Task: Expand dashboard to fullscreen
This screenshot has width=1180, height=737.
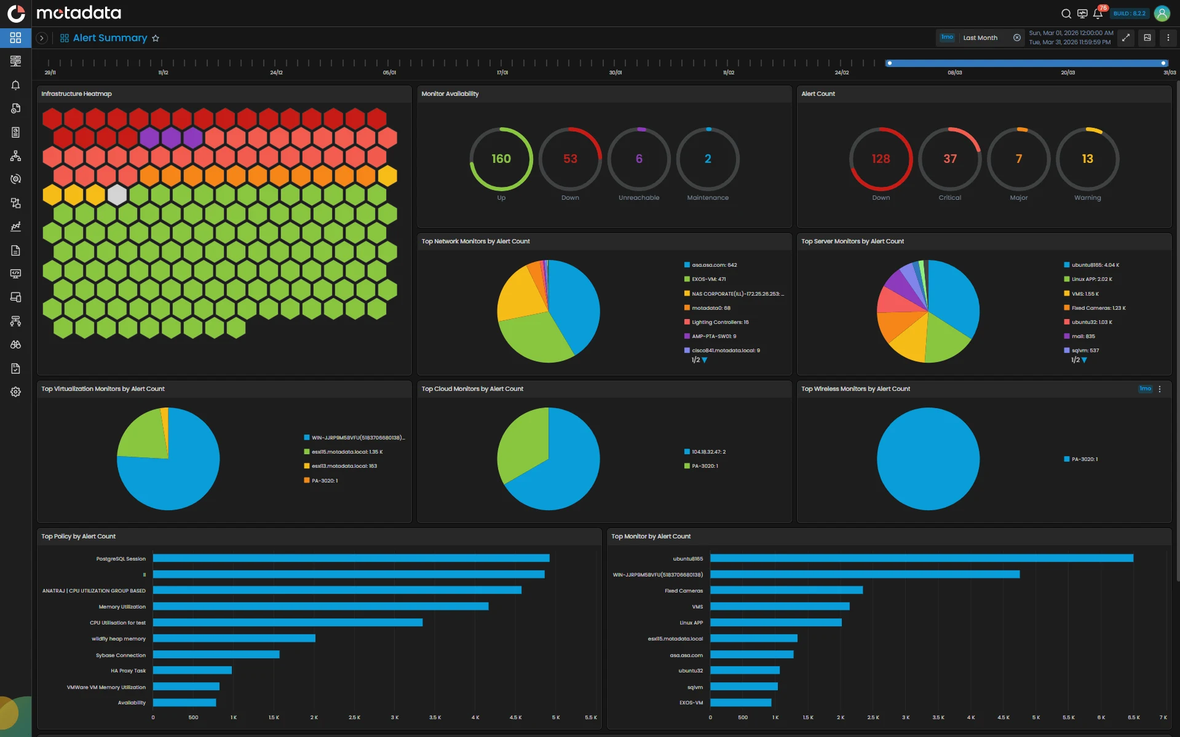Action: coord(1125,37)
